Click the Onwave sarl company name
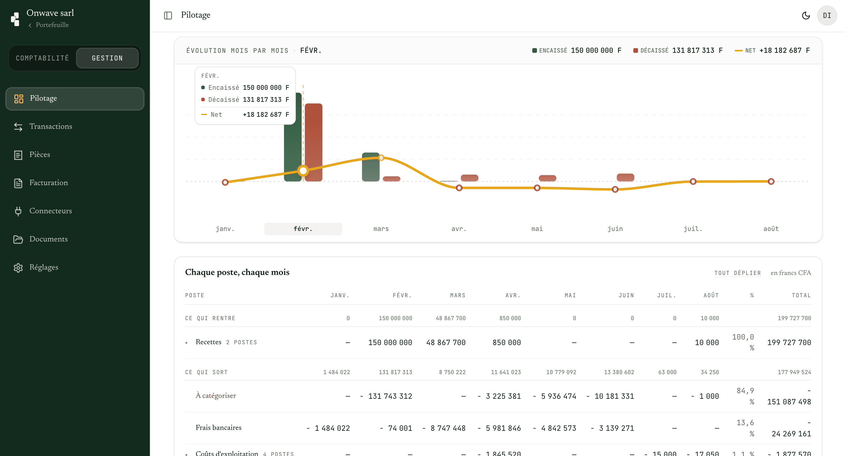 tap(50, 13)
